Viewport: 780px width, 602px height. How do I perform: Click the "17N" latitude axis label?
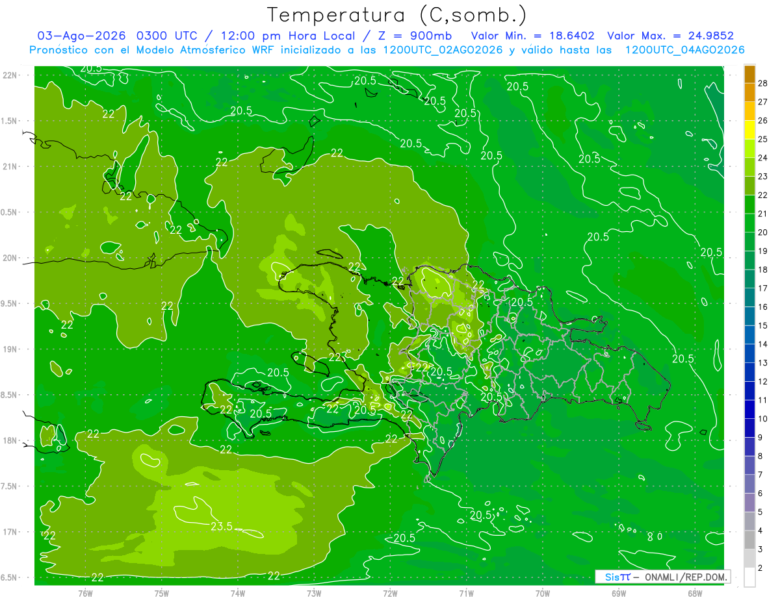[x=10, y=532]
